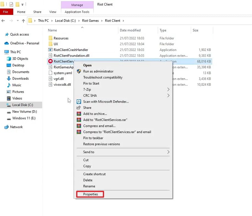Select Local Disk (C:) in the sidebar
The width and height of the screenshot is (252, 216).
pos(23,105)
